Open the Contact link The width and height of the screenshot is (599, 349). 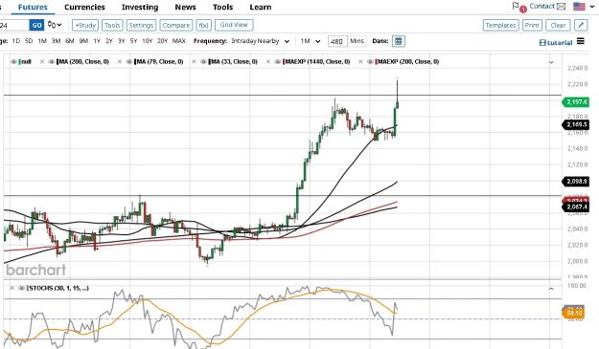tap(541, 6)
